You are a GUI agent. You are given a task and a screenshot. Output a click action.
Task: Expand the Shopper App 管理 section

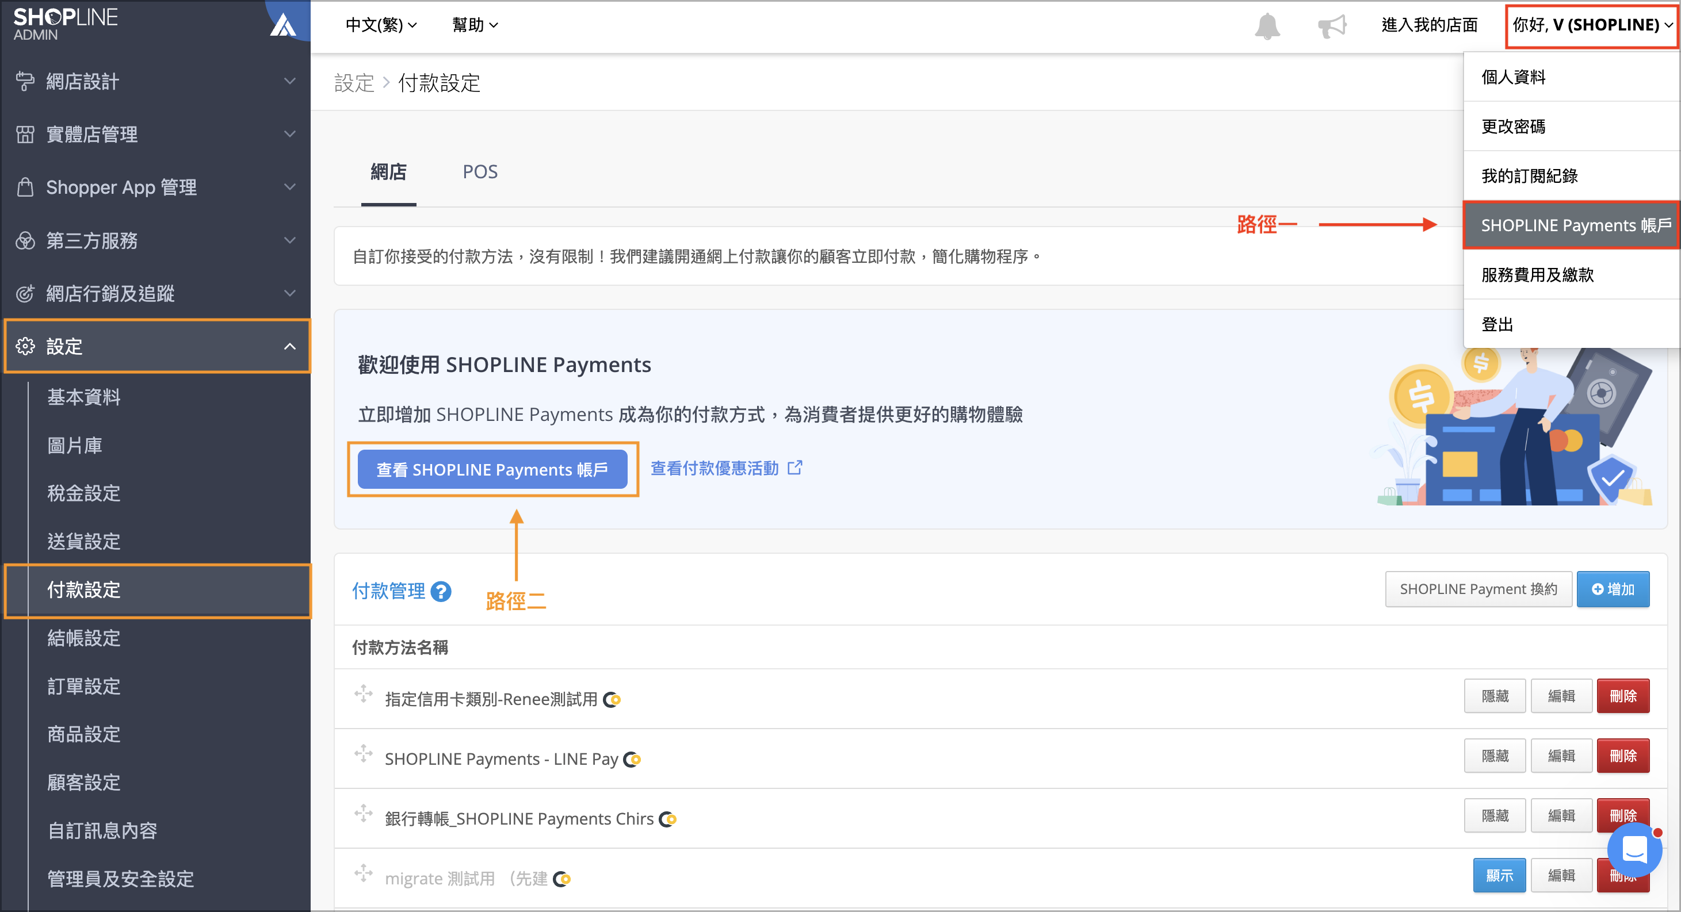point(155,187)
